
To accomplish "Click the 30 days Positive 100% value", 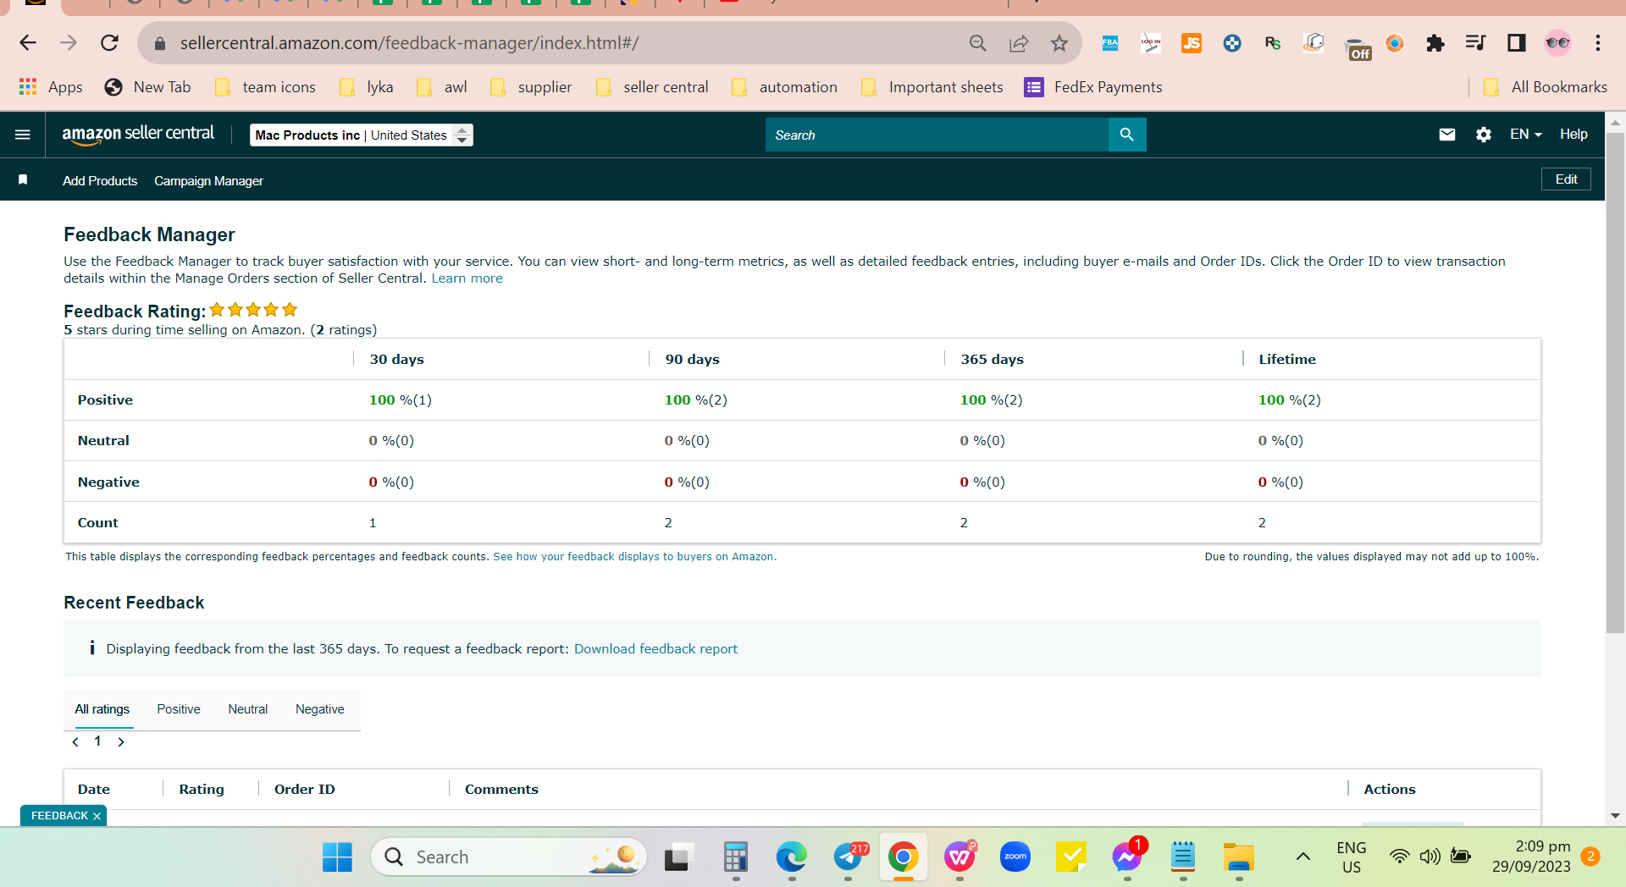I will tap(401, 400).
